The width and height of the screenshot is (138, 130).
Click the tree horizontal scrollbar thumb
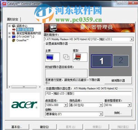[x=24, y=87]
